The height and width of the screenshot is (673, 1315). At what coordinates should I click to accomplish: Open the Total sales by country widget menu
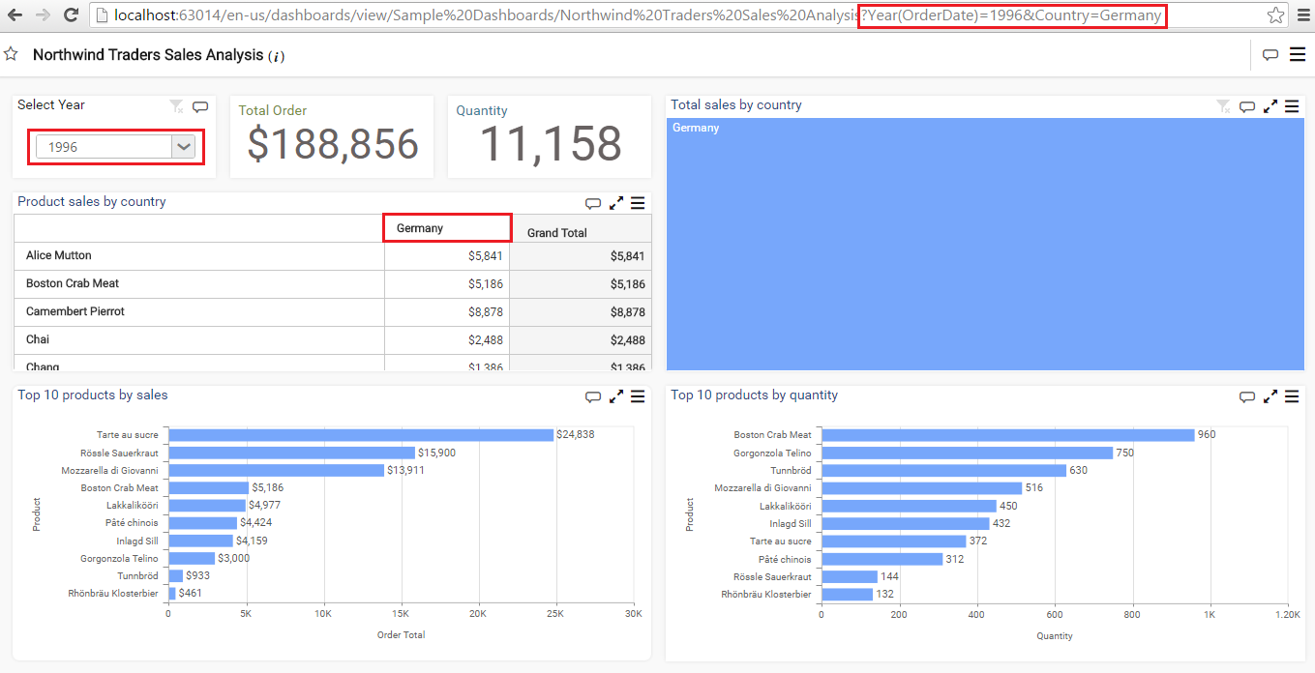point(1292,106)
